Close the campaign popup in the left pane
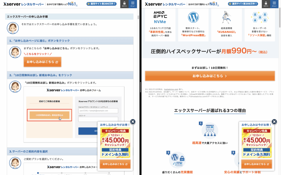The height and width of the screenshot is (175, 281). tap(133, 122)
